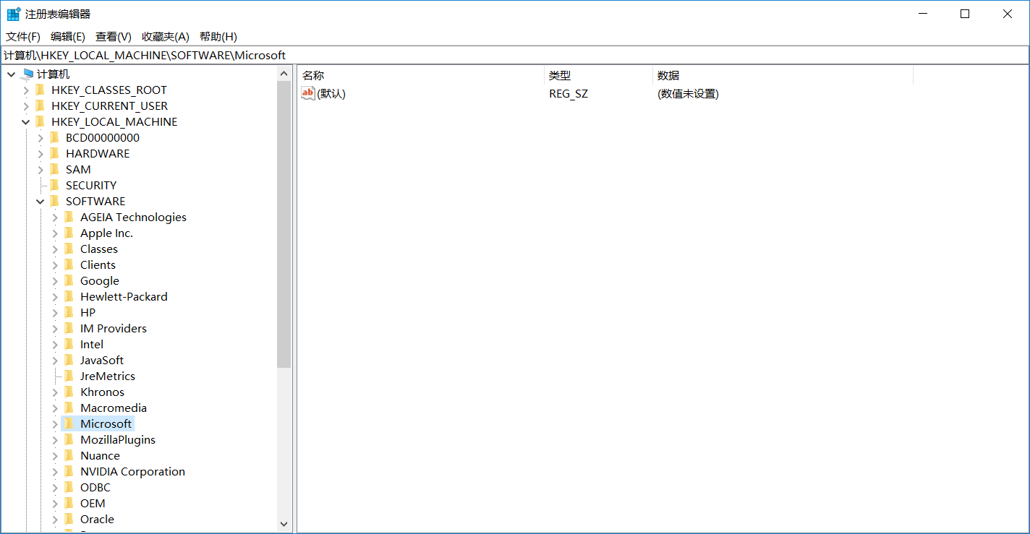The width and height of the screenshot is (1030, 534).
Task: Click the IM Providers folder icon
Action: [69, 328]
